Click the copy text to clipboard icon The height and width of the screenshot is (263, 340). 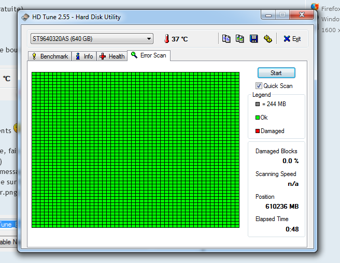[x=226, y=39]
